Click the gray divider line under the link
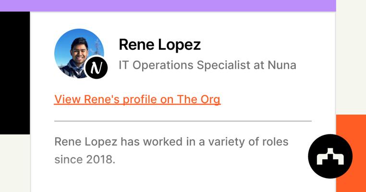 [x=183, y=121]
